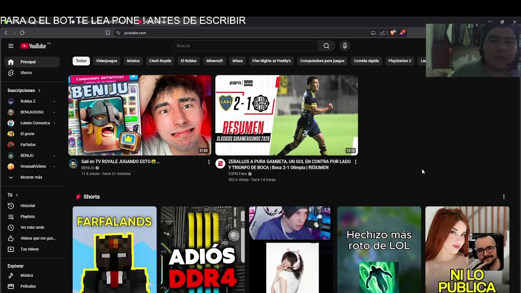Reload the page with refresh icon

22,33
